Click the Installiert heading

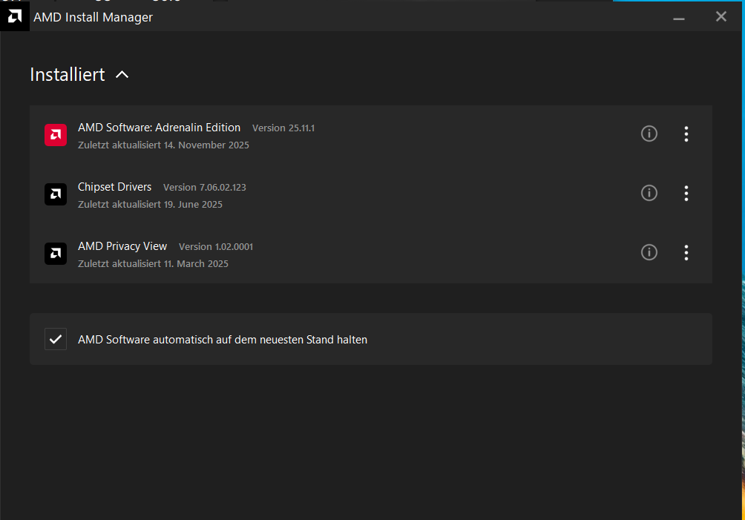pyautogui.click(x=68, y=75)
